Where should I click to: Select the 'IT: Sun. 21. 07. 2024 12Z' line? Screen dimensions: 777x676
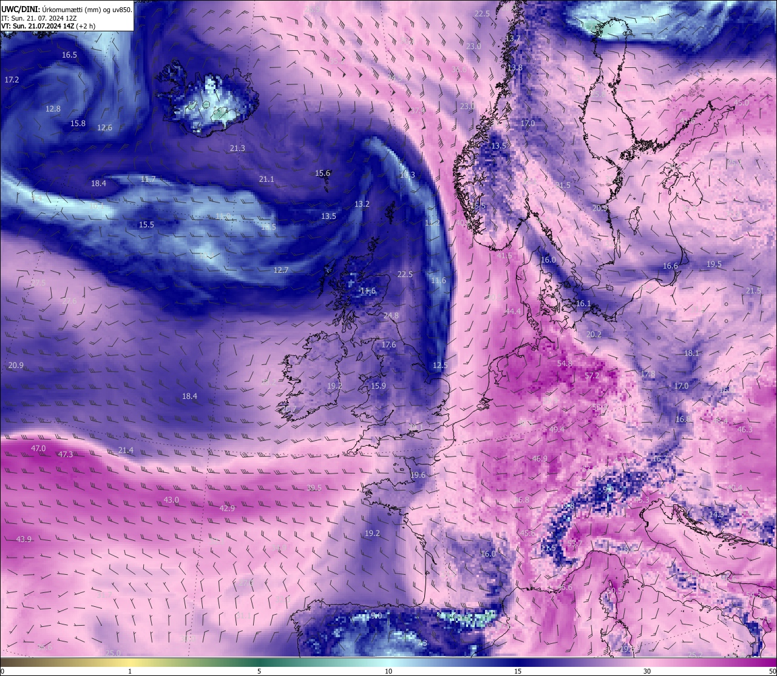click(38, 18)
